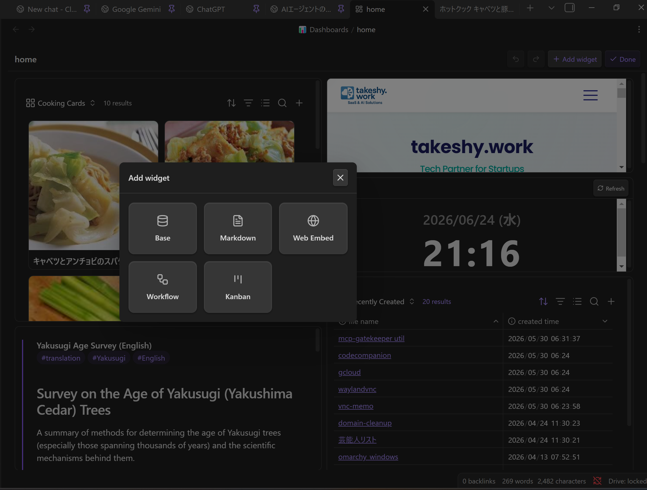Image resolution: width=647 pixels, height=490 pixels.
Task: Toggle file name column sort arrow
Action: click(496, 321)
